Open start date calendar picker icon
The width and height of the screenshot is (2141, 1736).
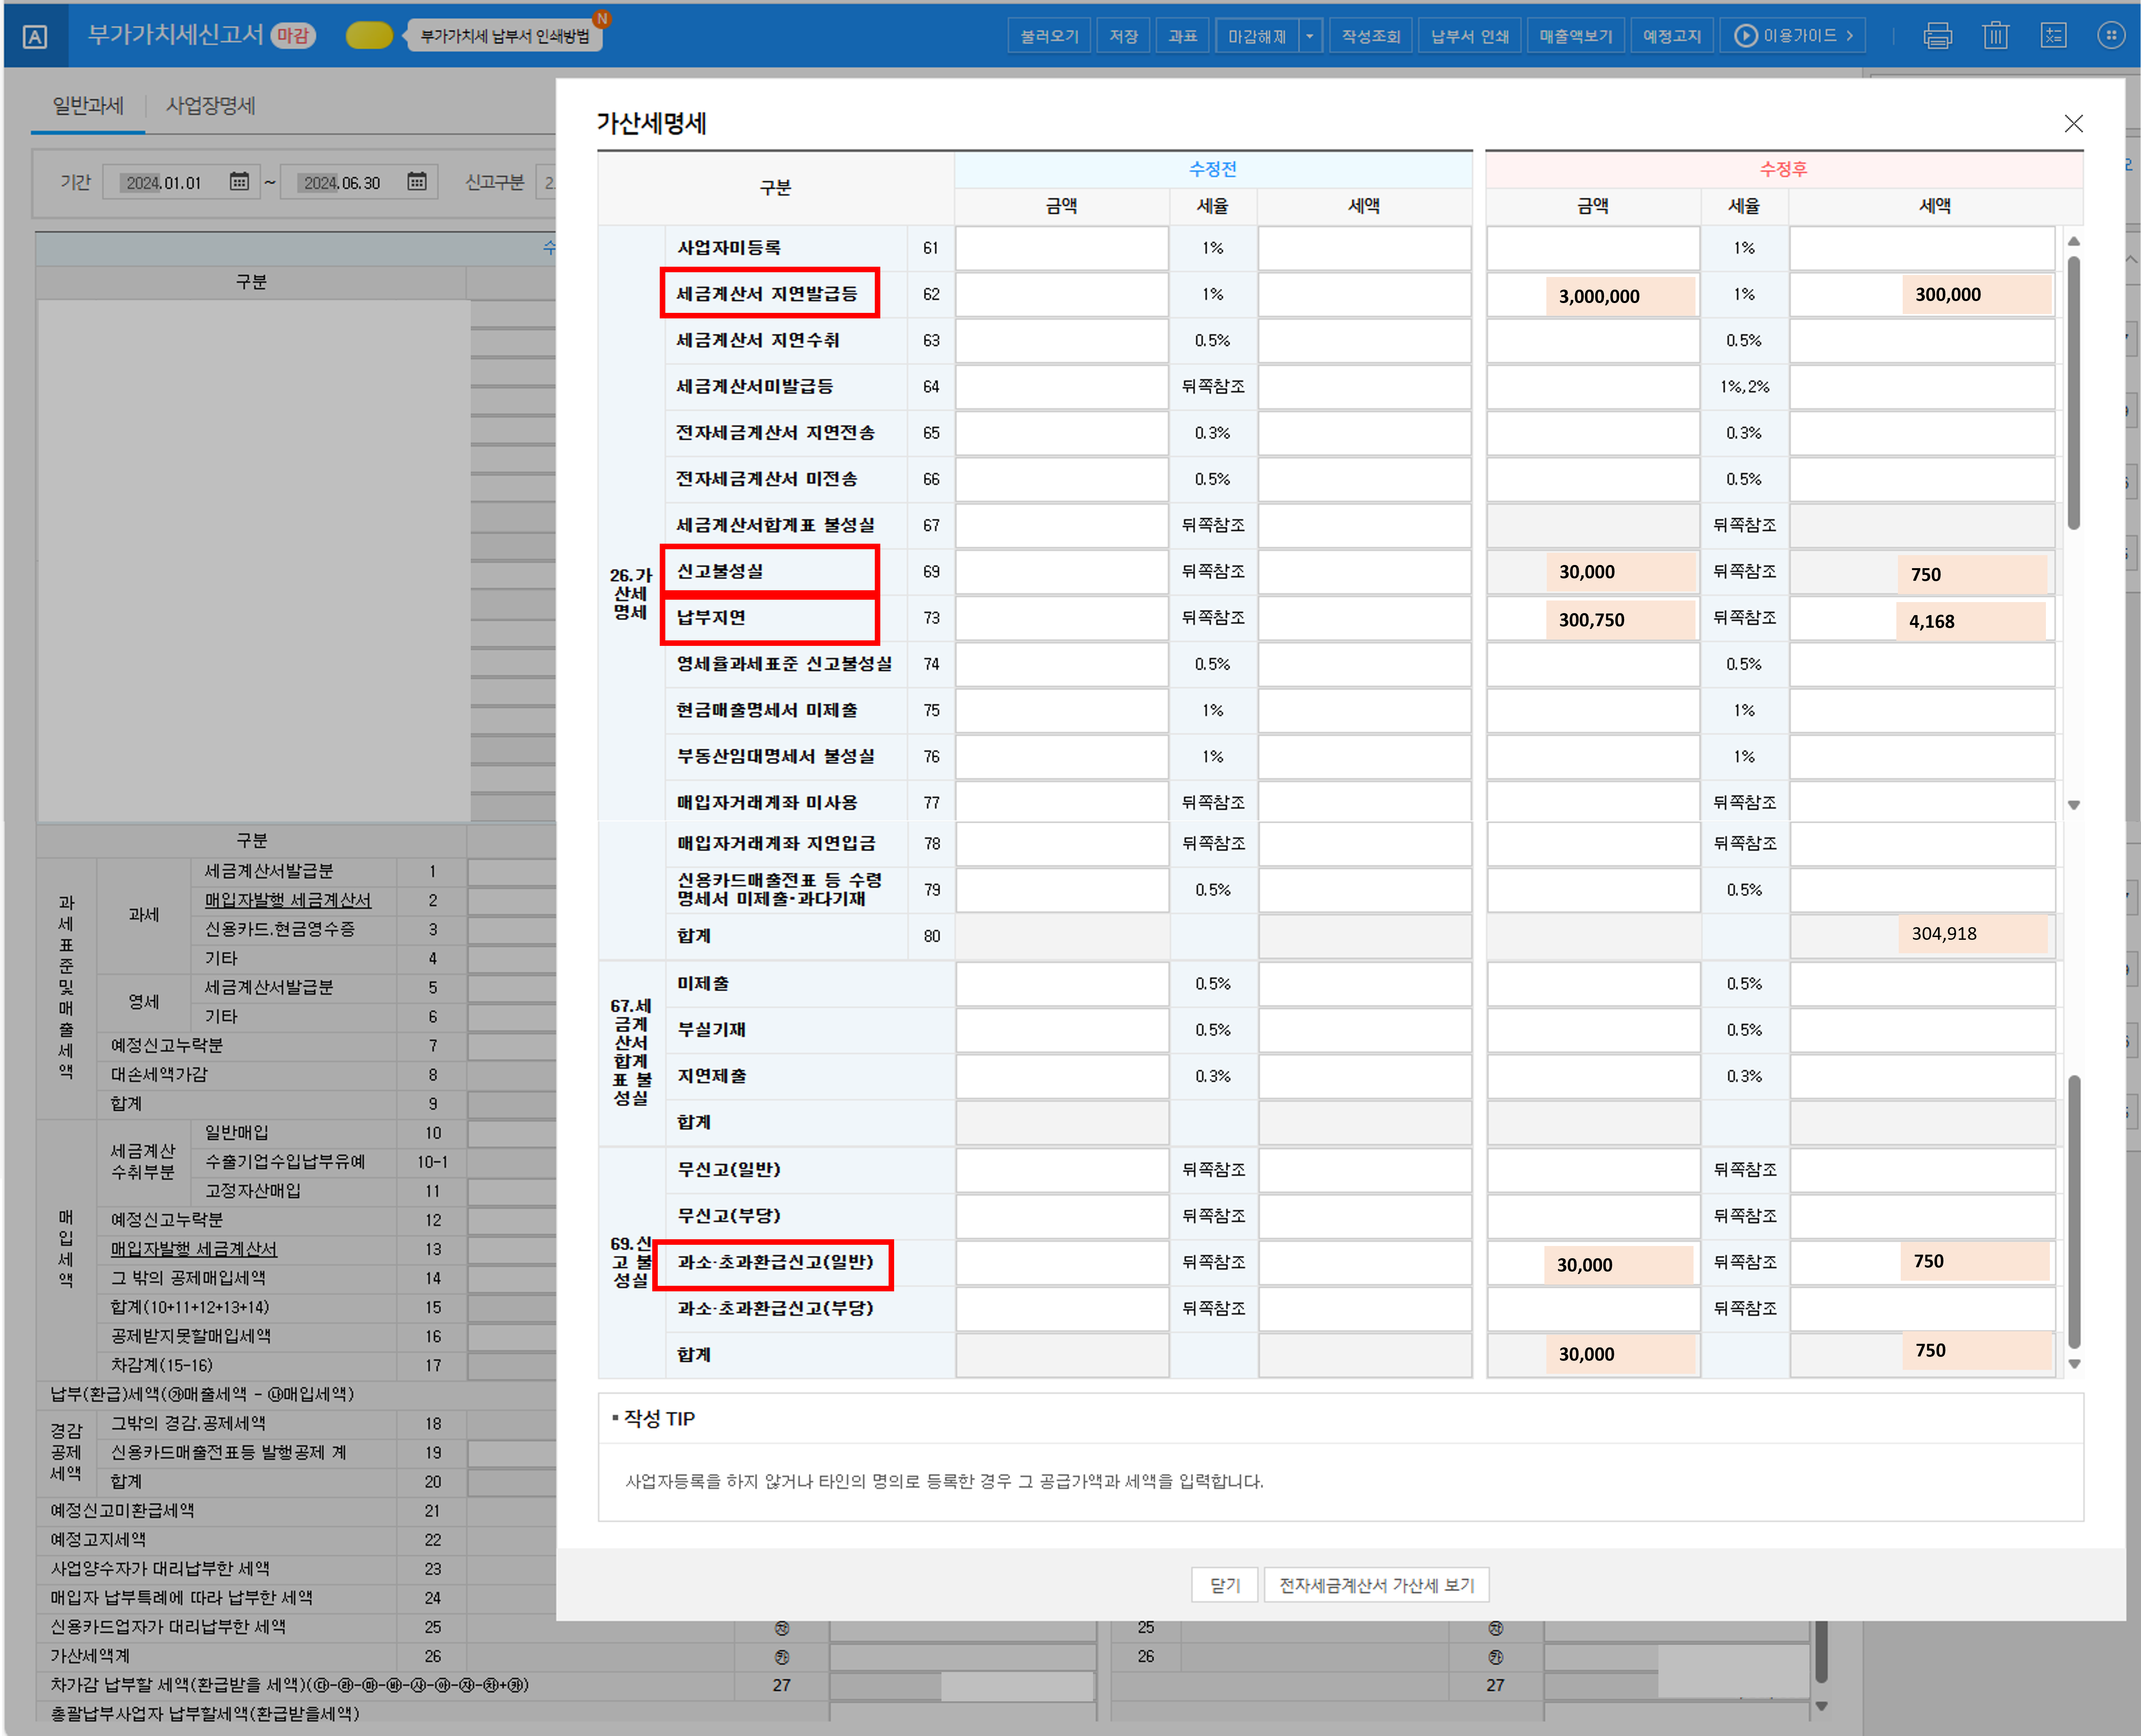point(239,182)
